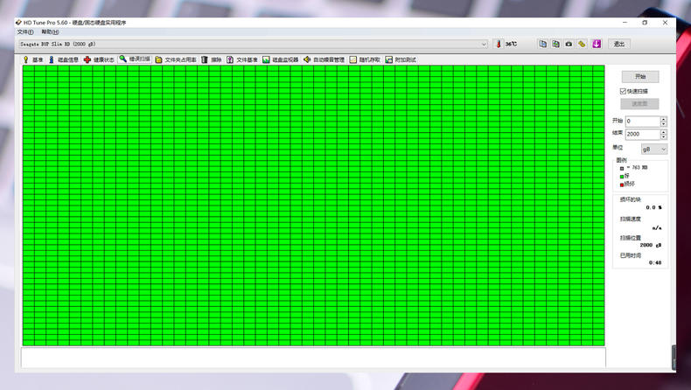Screen dimensions: 691x390
Task: Click the thermometer temperature indicator
Action: pyautogui.click(x=498, y=44)
